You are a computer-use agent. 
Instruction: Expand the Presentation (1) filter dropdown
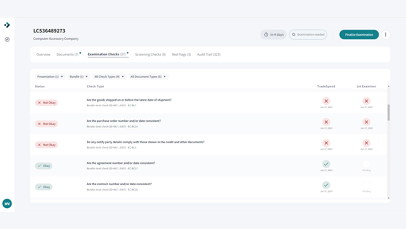click(x=50, y=76)
